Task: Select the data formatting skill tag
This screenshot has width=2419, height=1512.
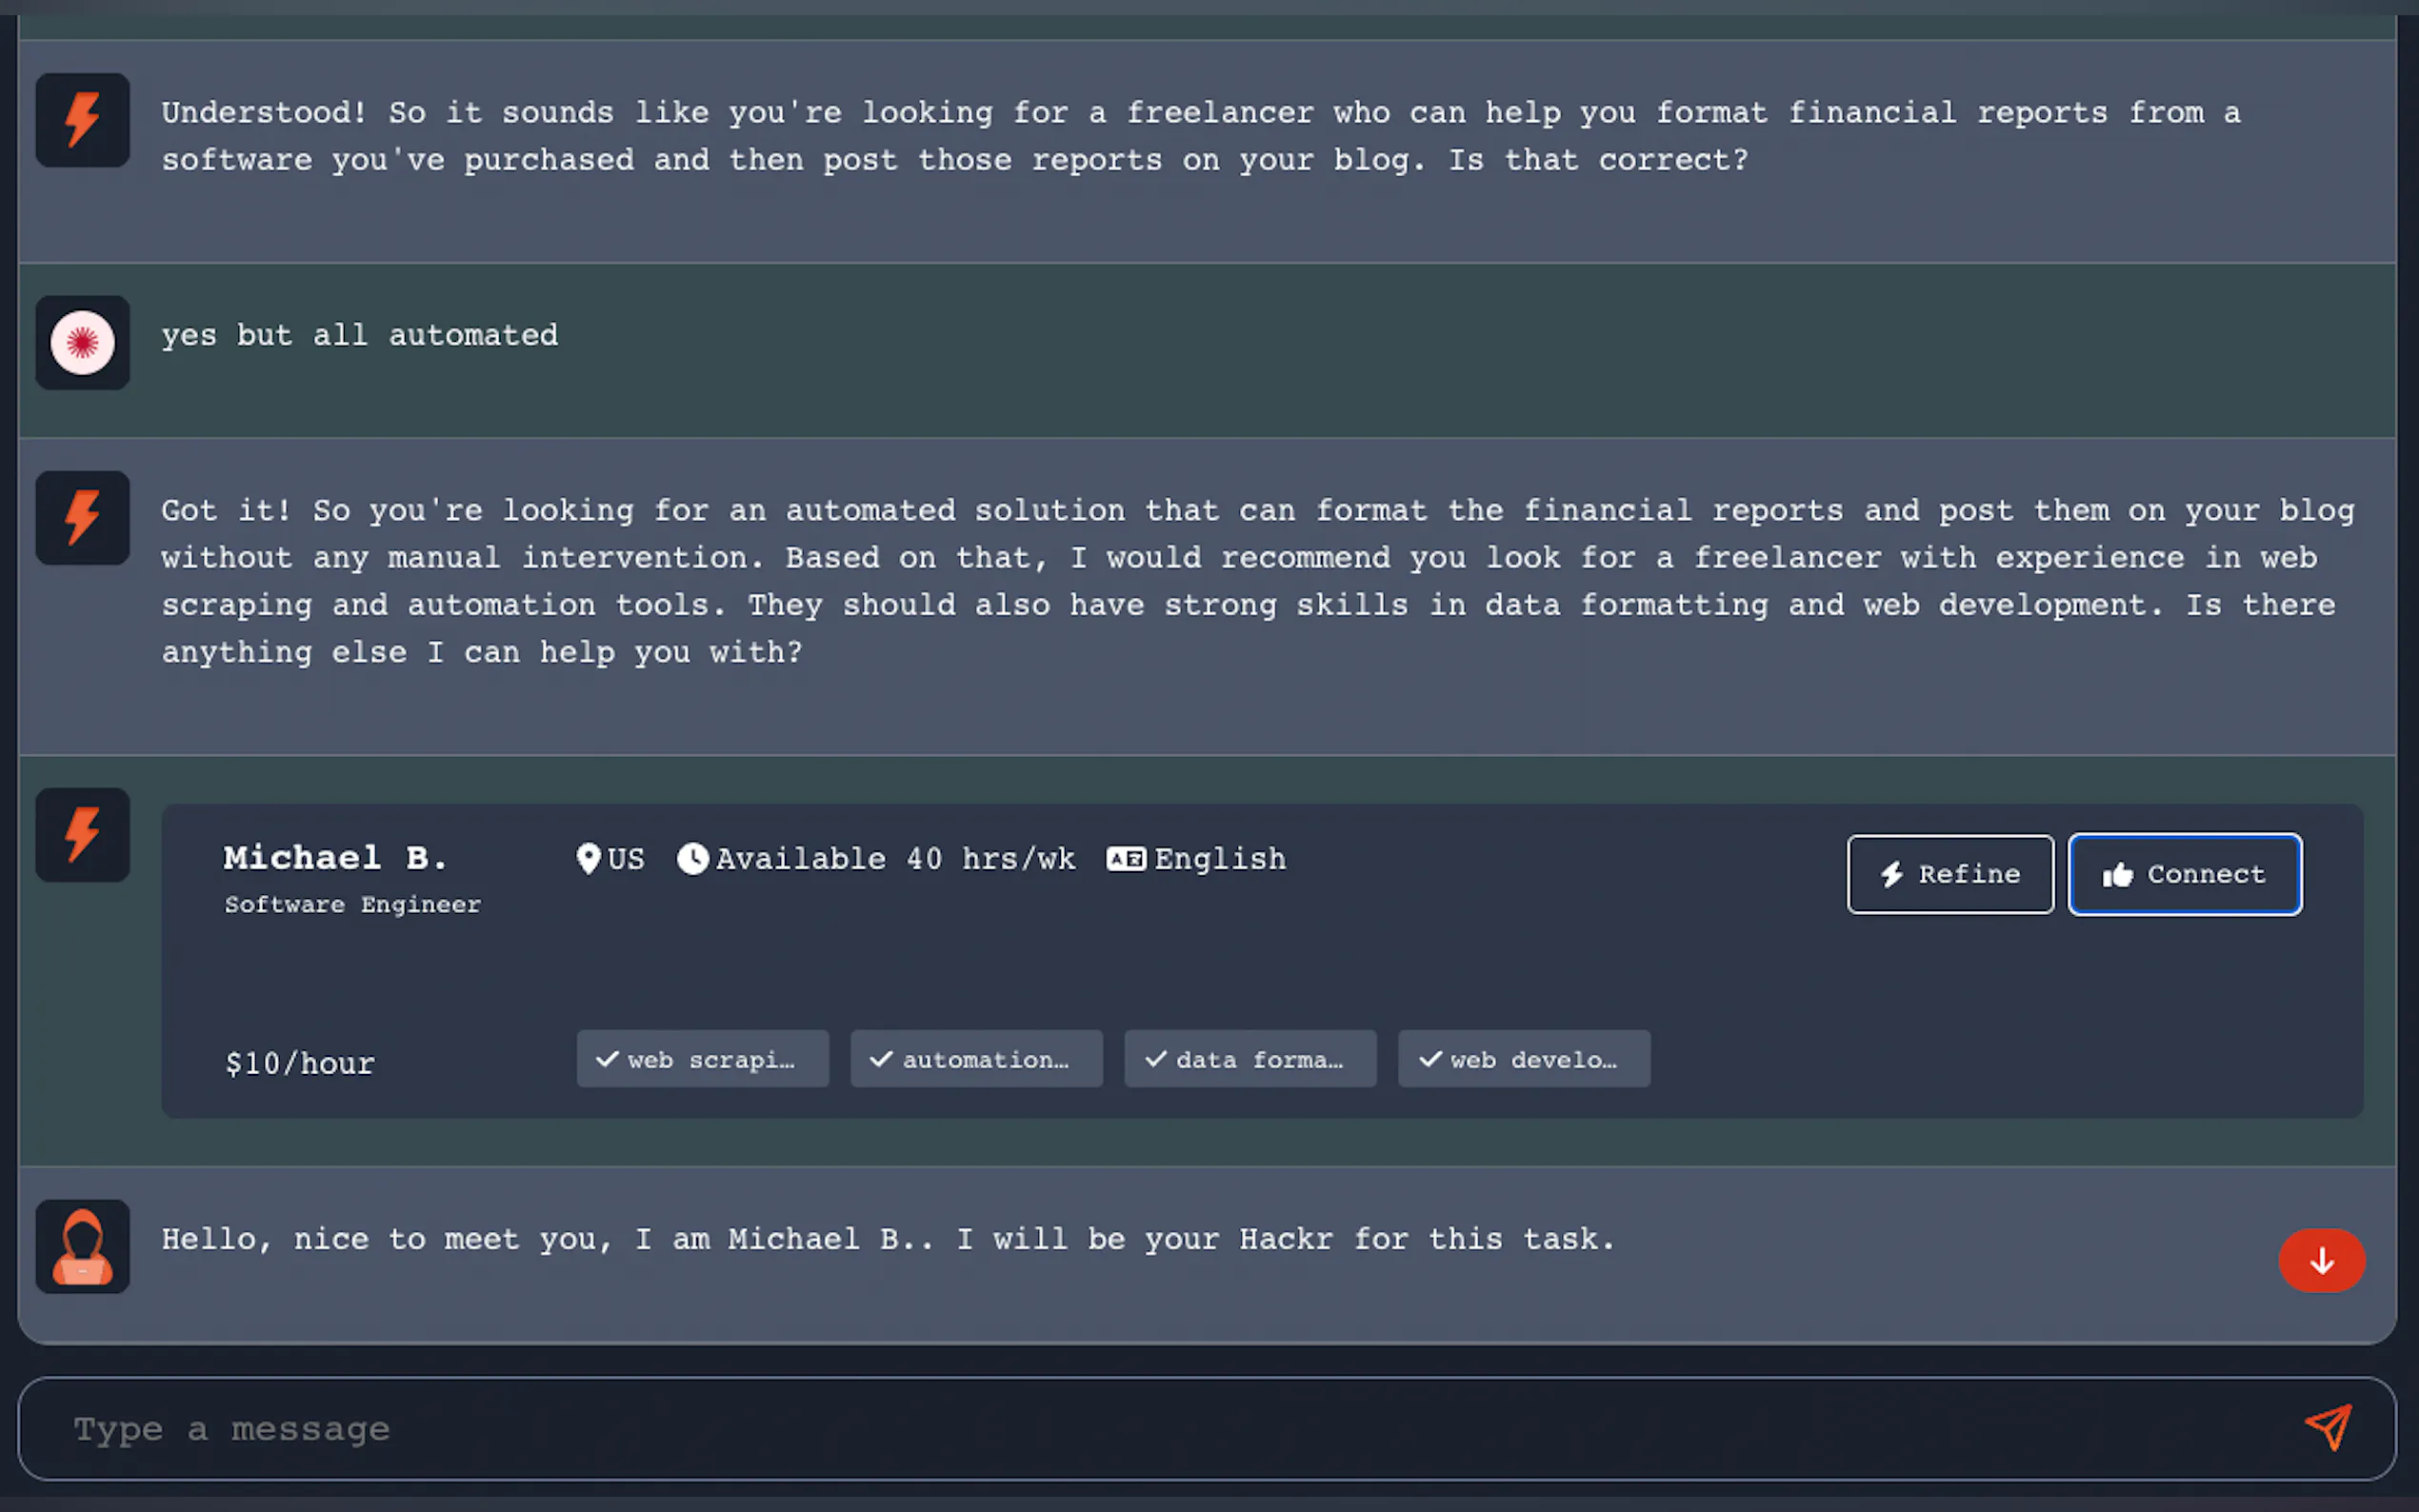Action: point(1250,1059)
